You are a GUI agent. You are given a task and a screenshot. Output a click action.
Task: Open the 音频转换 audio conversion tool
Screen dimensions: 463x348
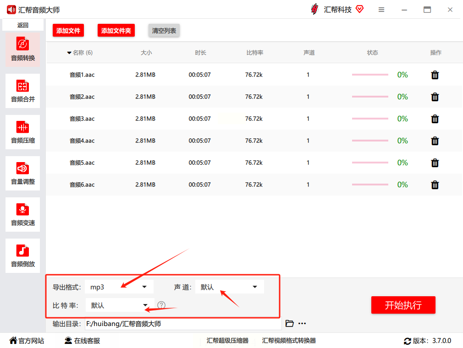point(23,49)
